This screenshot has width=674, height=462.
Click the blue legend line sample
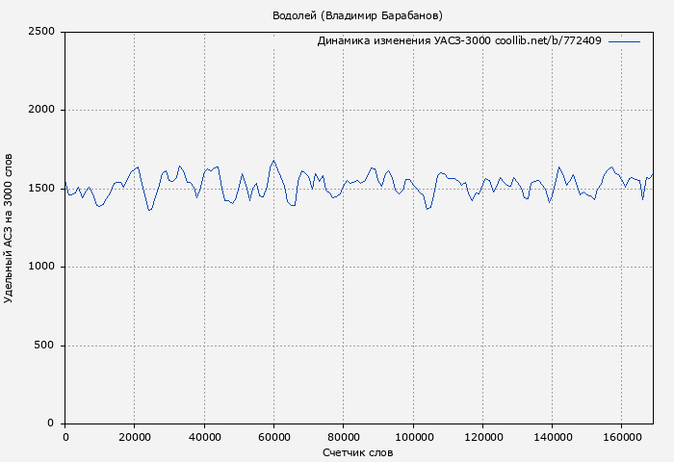(624, 41)
